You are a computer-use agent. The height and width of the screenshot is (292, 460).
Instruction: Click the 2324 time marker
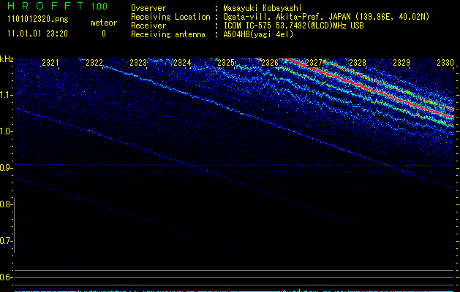(182, 62)
